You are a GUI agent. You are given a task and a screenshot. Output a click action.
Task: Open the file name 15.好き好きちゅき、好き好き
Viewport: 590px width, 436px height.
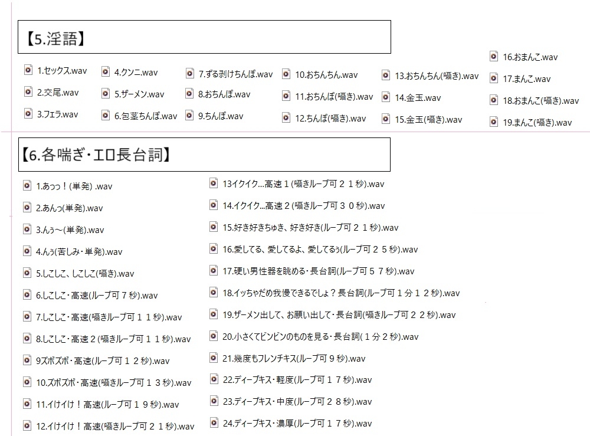(x=310, y=228)
